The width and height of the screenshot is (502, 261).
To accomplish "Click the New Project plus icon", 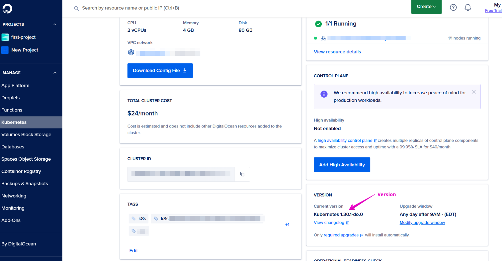I will [5, 50].
